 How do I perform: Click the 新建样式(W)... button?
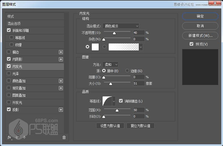(200, 36)
